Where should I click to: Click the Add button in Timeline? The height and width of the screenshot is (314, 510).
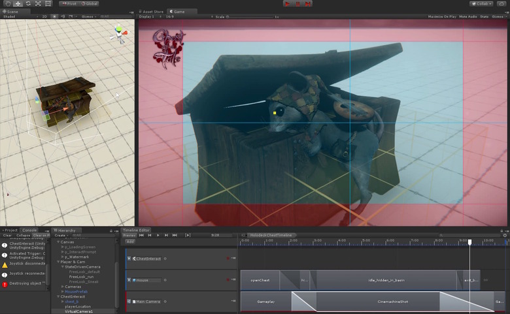(x=130, y=241)
